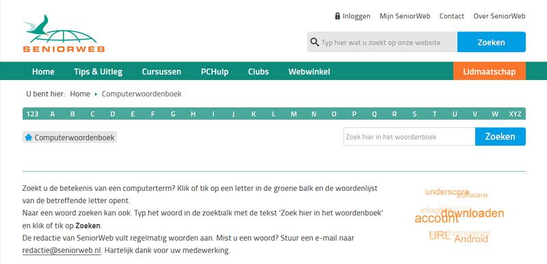
Task: Select letter C in the letter bar
Action: (92, 114)
